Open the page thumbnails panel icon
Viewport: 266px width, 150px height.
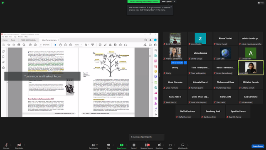pos(3,52)
